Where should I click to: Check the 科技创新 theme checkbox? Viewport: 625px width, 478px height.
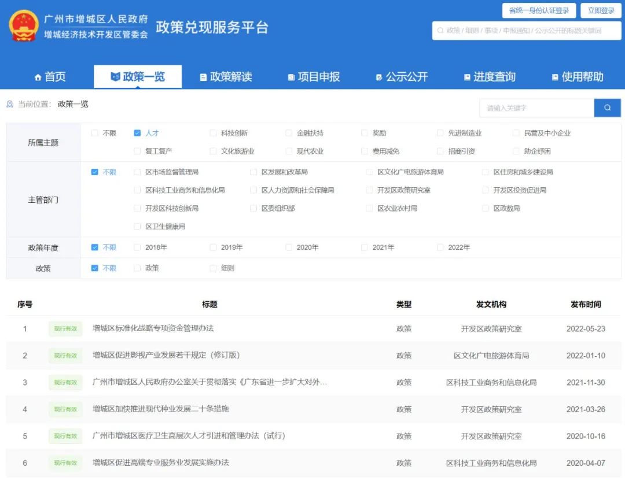click(x=213, y=133)
